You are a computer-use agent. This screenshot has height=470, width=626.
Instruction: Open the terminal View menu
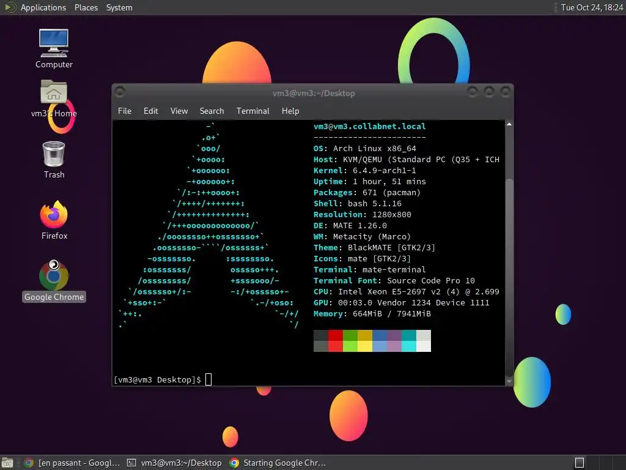(x=179, y=111)
